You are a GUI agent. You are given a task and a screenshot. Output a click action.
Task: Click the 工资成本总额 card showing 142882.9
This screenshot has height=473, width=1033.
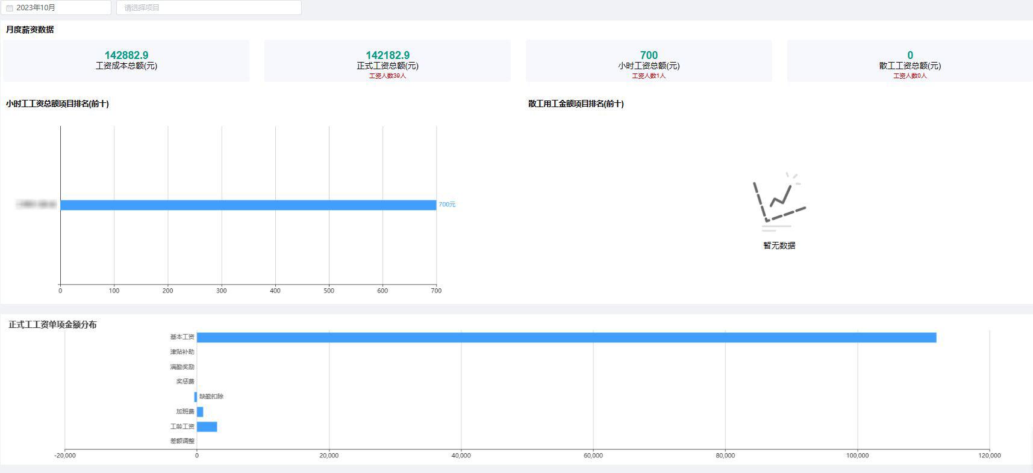pyautogui.click(x=126, y=60)
